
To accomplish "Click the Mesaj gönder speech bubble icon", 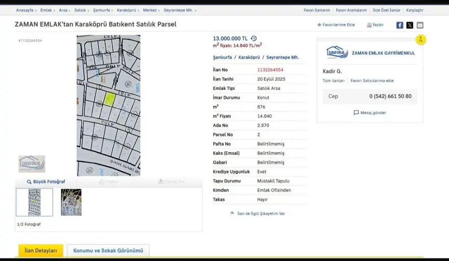I will [x=356, y=113].
